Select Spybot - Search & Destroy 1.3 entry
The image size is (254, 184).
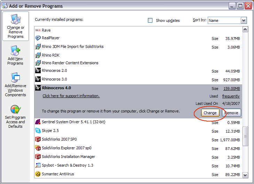[68, 165]
